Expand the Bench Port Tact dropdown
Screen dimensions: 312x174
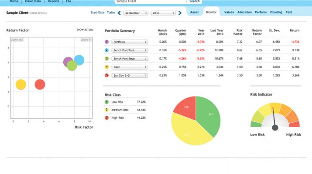coord(129,50)
